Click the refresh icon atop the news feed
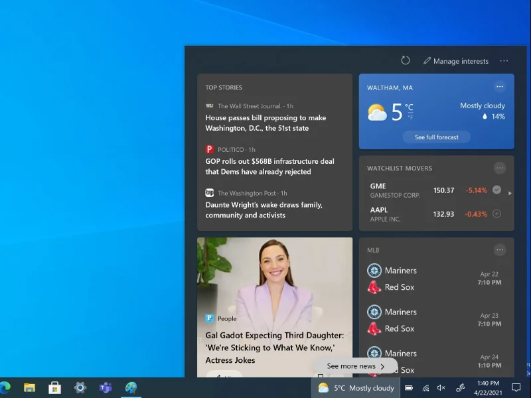 pos(406,60)
